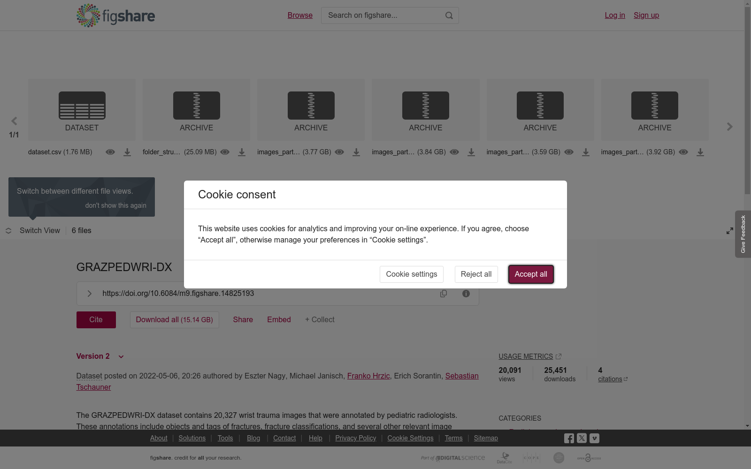The height and width of the screenshot is (469, 751).
Task: Click the figshare logo
Action: tap(115, 15)
